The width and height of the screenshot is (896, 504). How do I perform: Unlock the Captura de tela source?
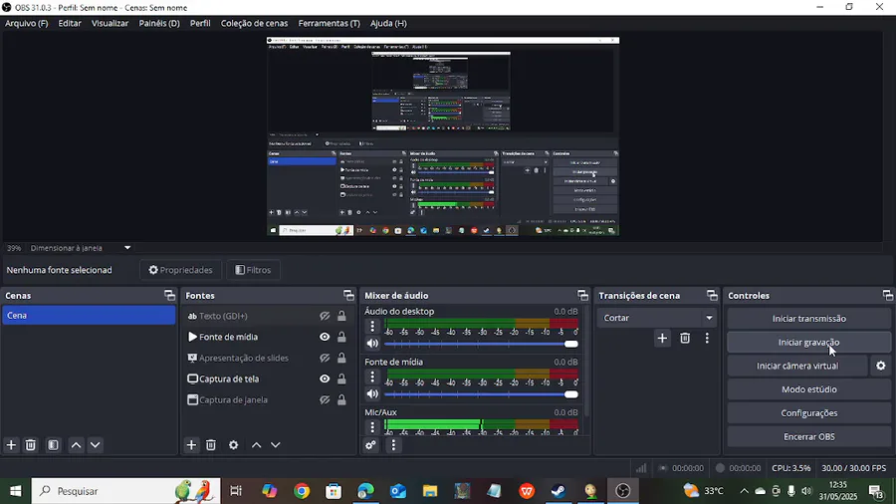click(x=341, y=378)
